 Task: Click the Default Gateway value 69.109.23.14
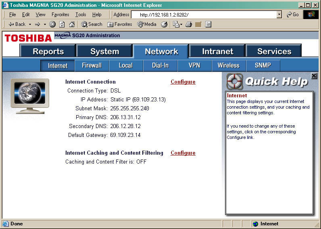click(125, 135)
